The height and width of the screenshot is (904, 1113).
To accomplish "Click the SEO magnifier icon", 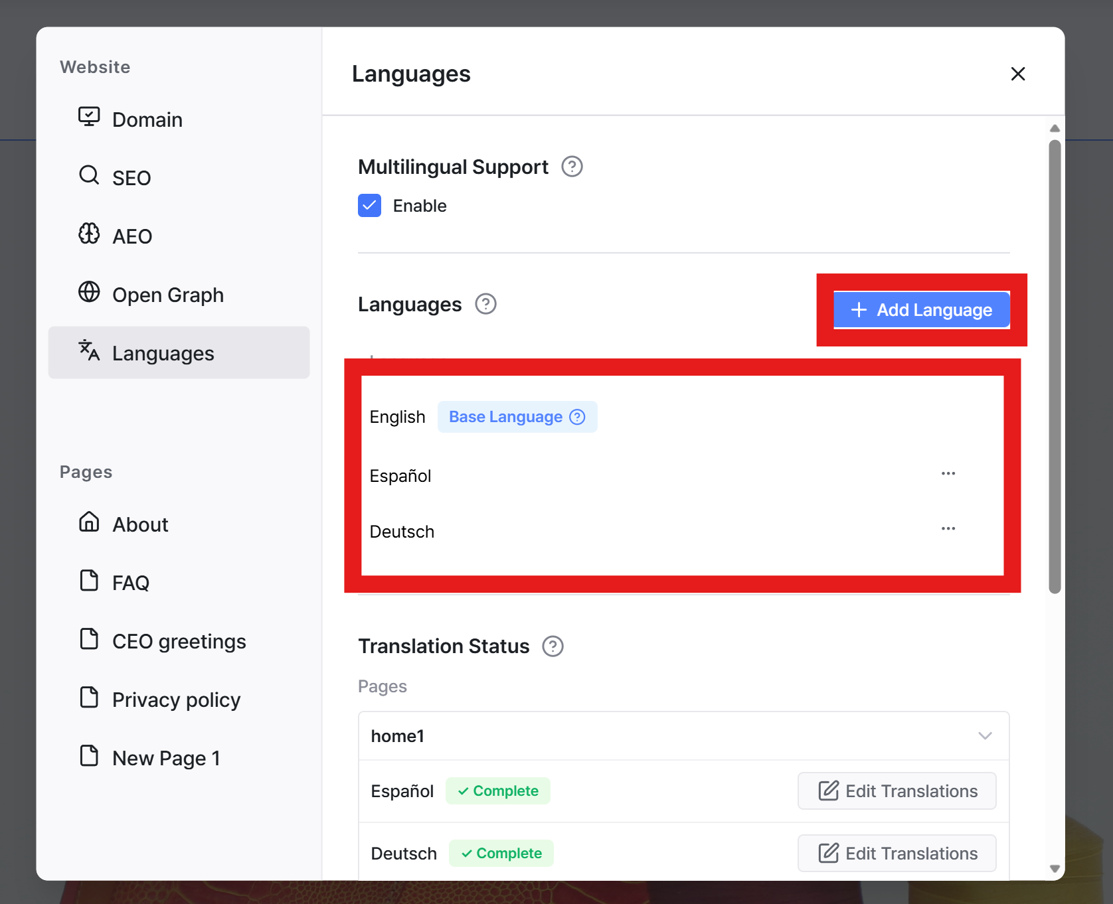I will (x=89, y=175).
